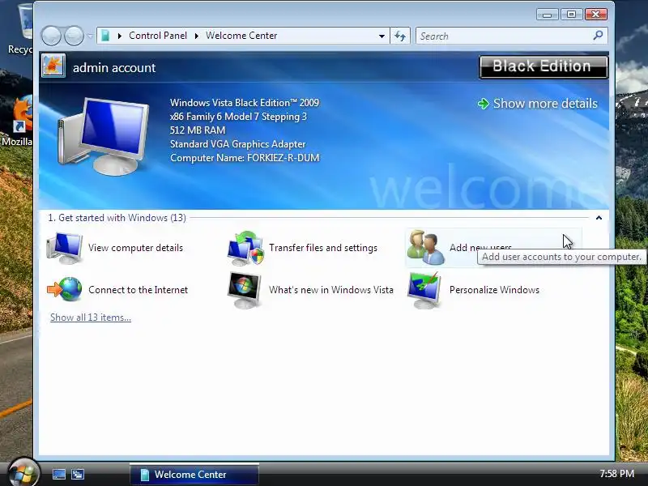Click the address bar location icon

(x=105, y=36)
